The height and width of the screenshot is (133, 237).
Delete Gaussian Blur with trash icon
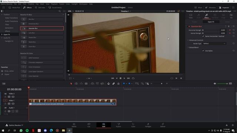tap(229, 26)
